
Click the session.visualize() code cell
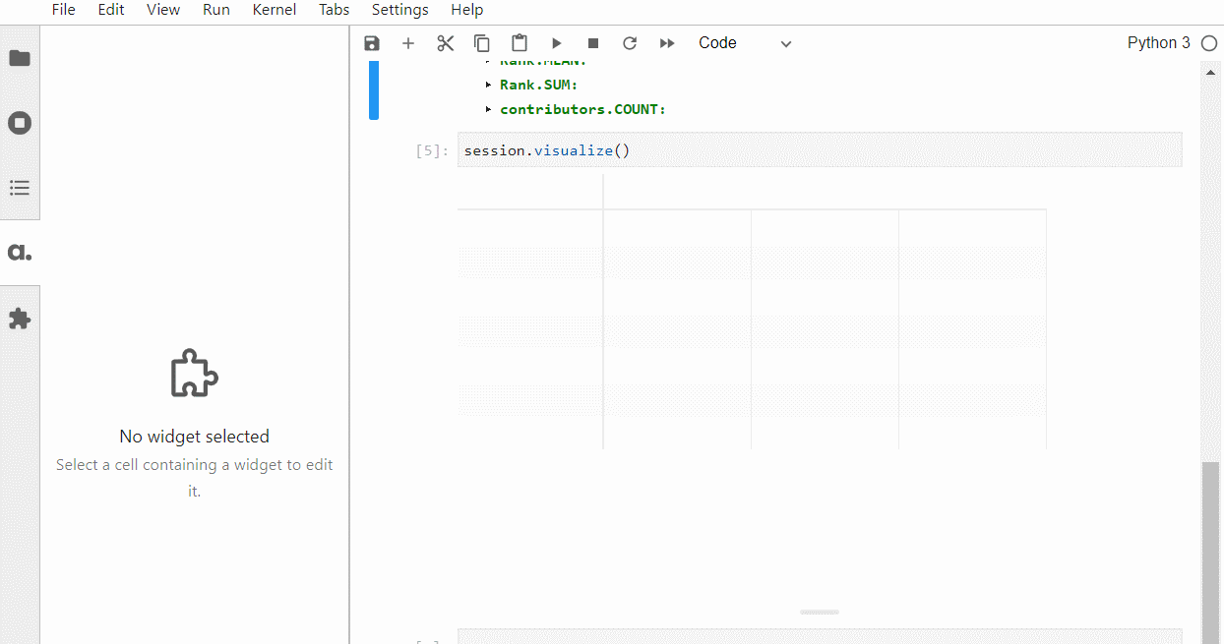click(819, 150)
